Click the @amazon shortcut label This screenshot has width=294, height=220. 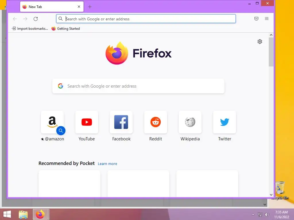coord(53,139)
